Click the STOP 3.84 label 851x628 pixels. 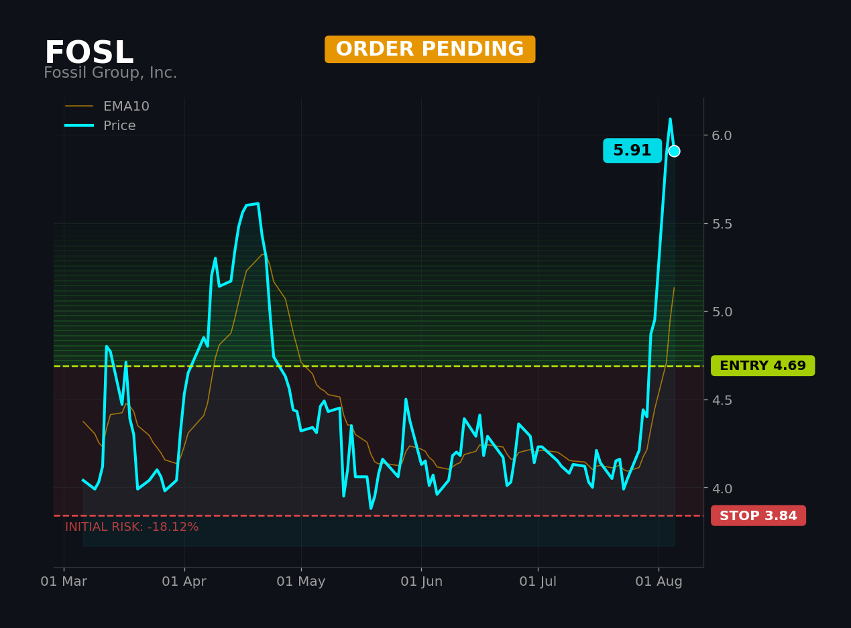click(758, 516)
